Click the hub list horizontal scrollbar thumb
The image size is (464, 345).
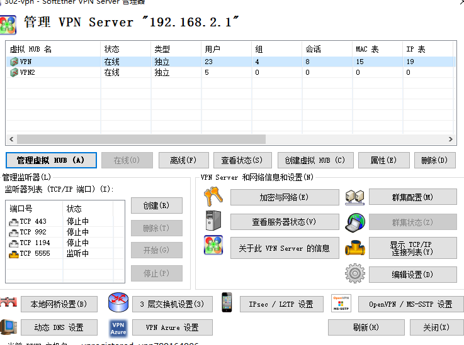point(141,139)
